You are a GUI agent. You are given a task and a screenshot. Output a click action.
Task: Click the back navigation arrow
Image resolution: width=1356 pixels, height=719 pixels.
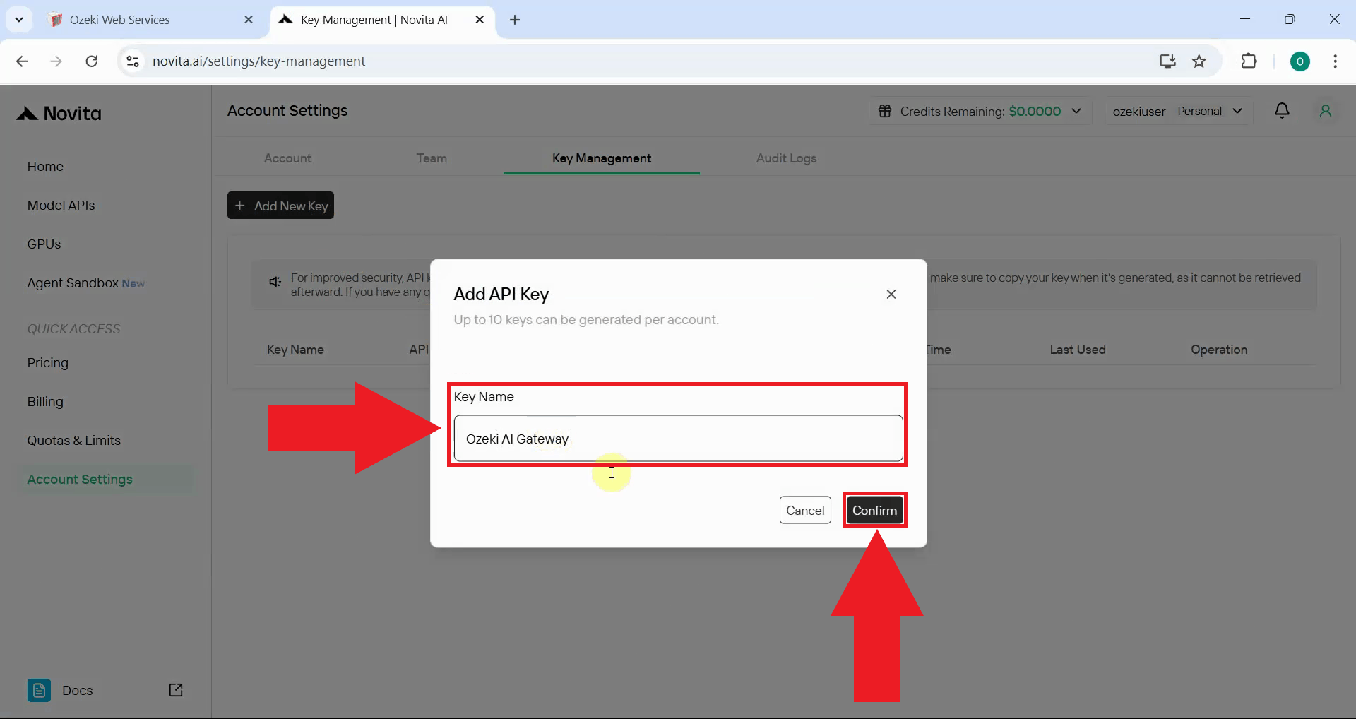[22, 61]
